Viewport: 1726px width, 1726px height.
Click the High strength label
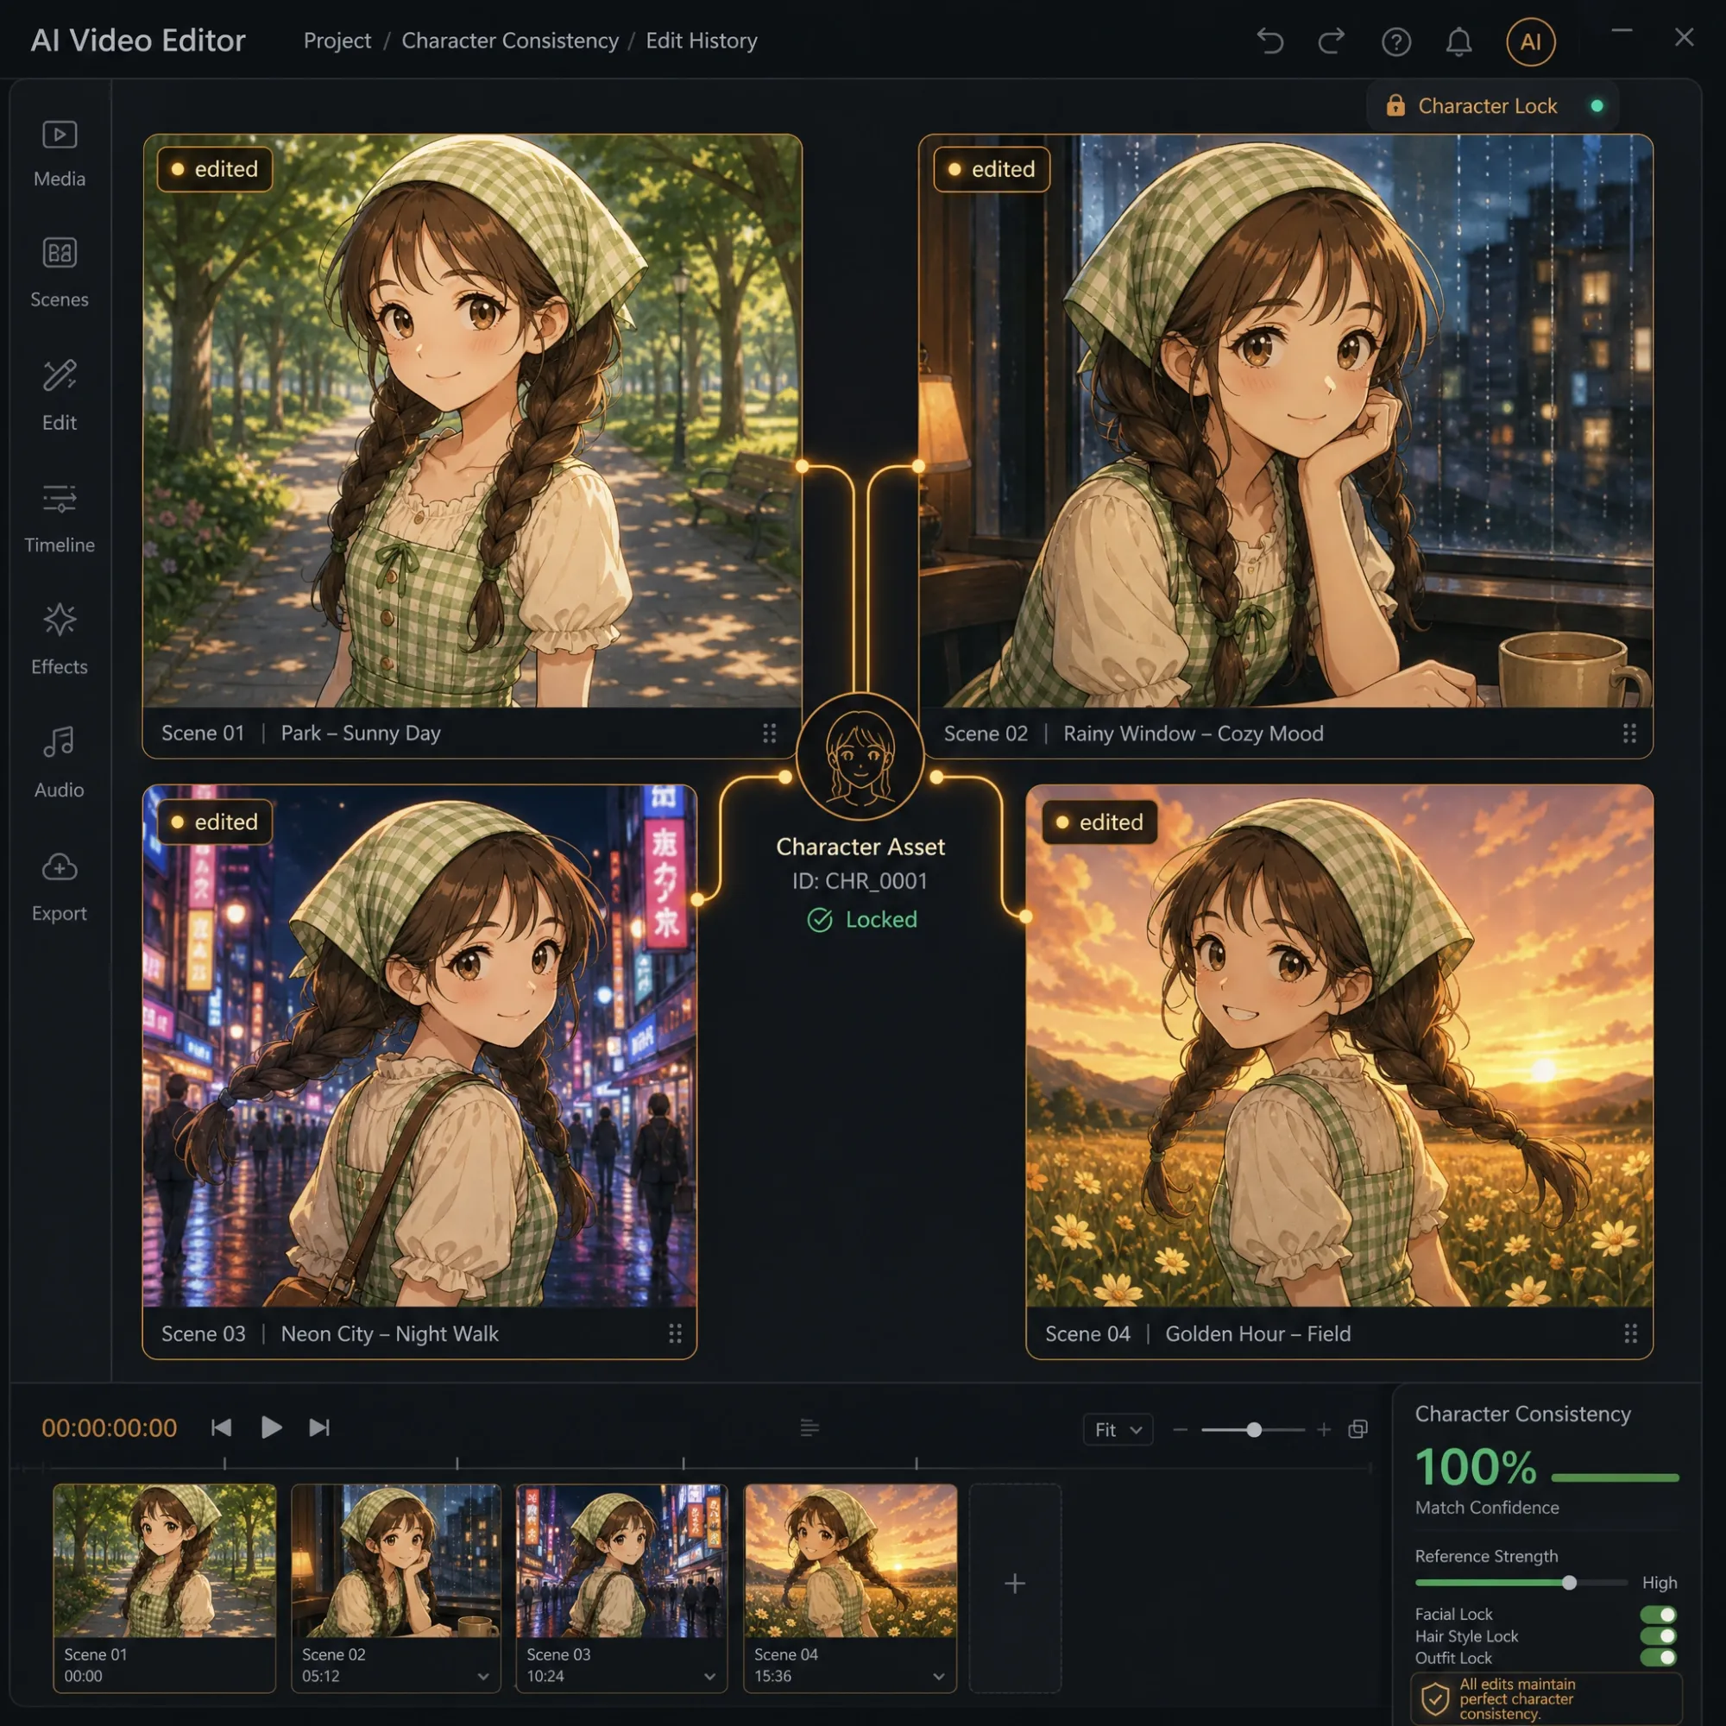(x=1659, y=1583)
